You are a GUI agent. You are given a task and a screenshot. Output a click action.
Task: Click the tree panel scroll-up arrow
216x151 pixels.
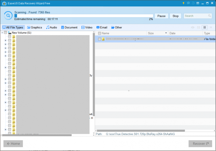[94, 32]
